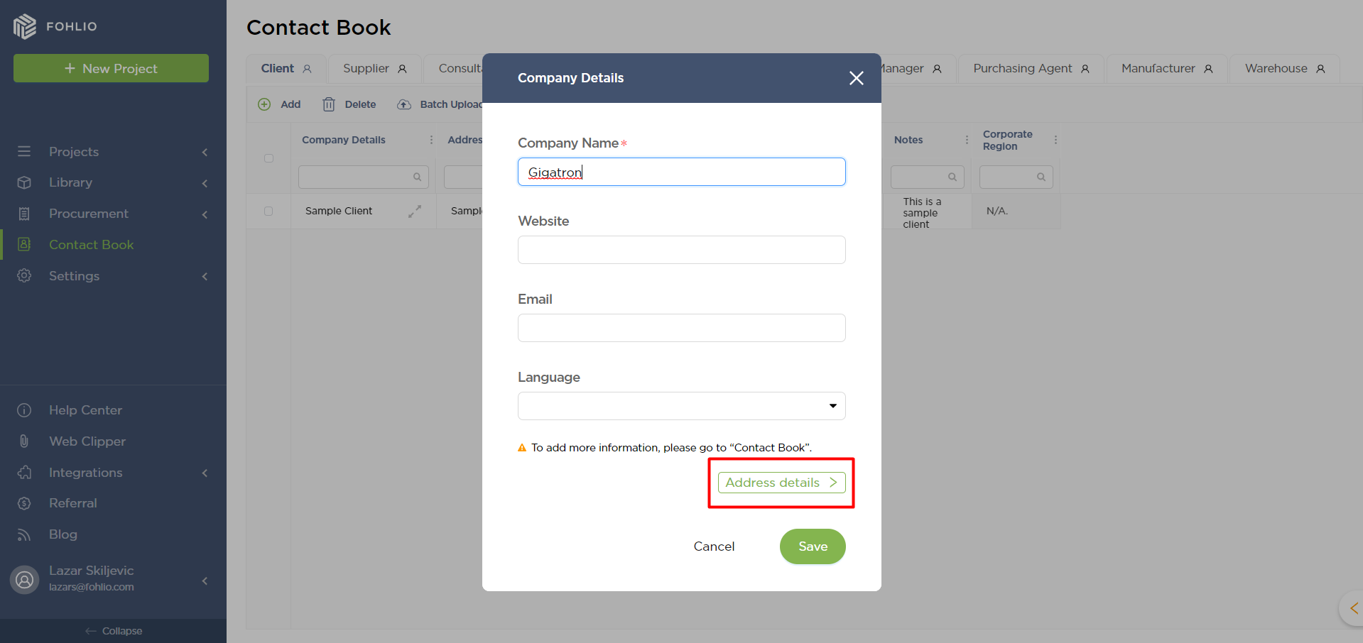Screen dimensions: 1363x643
Task: Close the Company Details dialog
Action: point(857,78)
